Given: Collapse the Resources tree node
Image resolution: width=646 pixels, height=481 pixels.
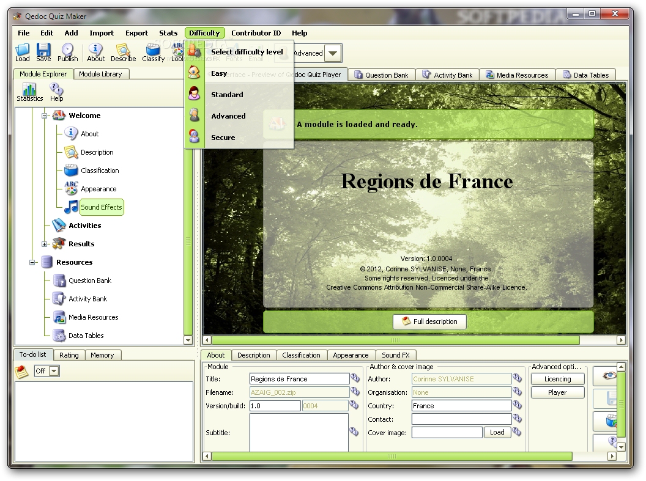Looking at the screenshot, I should pos(32,262).
